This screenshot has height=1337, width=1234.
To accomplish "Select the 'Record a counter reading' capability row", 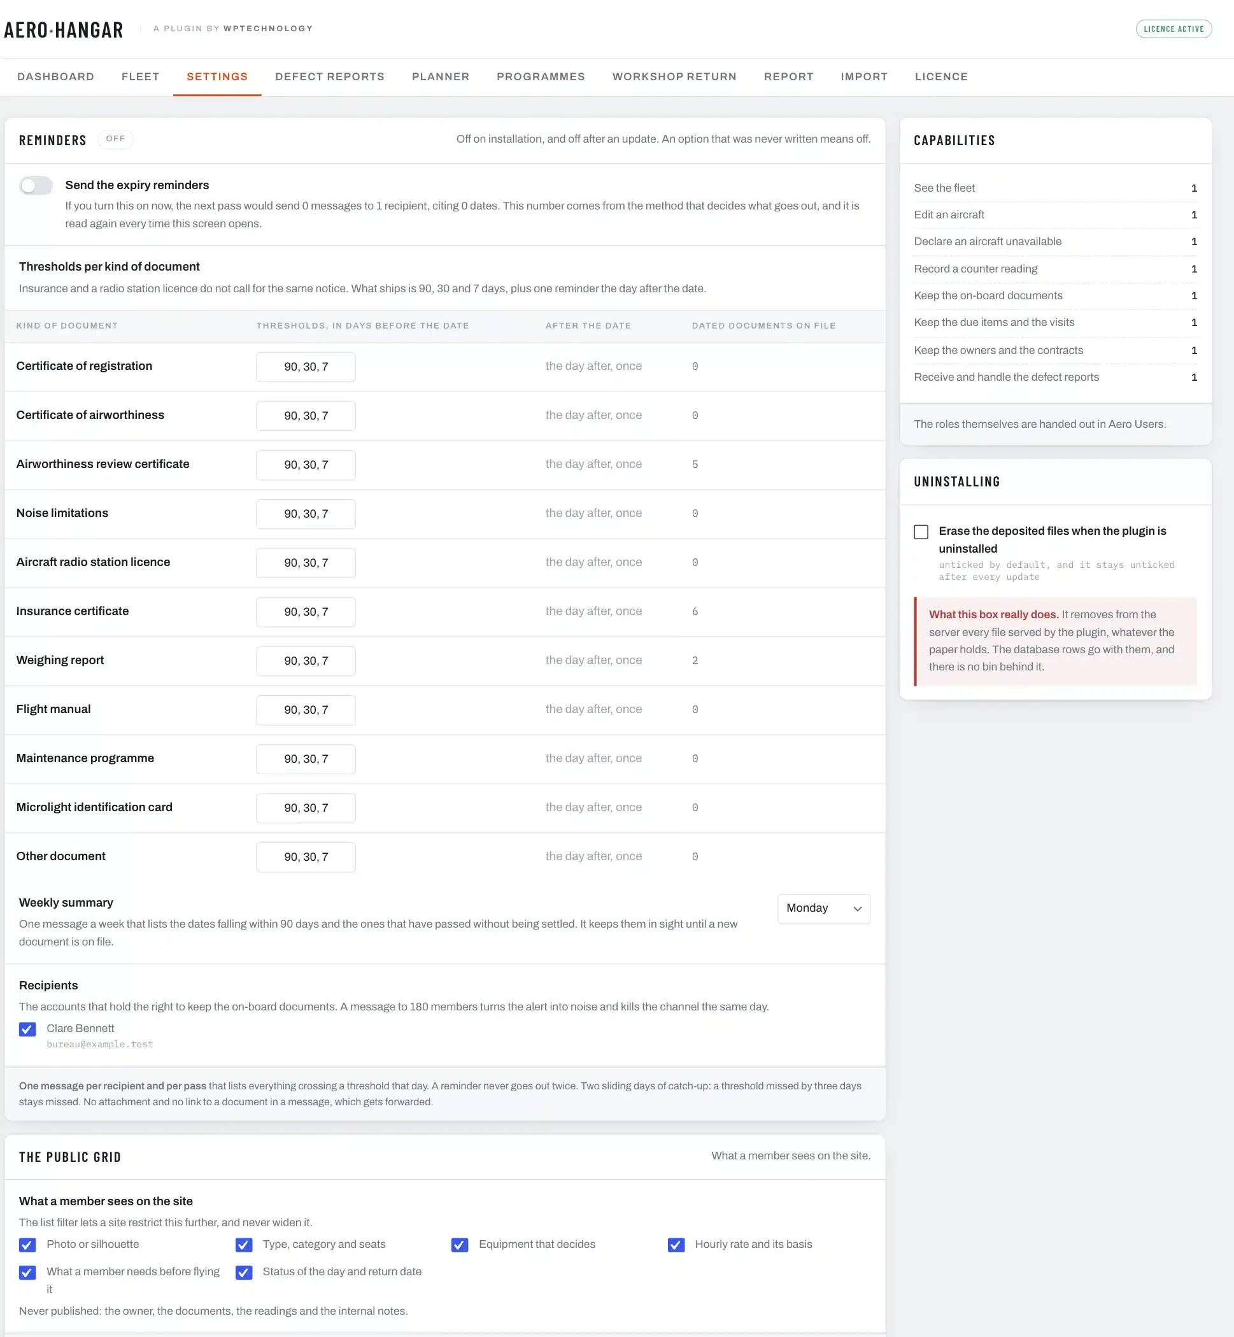I will pos(1055,269).
